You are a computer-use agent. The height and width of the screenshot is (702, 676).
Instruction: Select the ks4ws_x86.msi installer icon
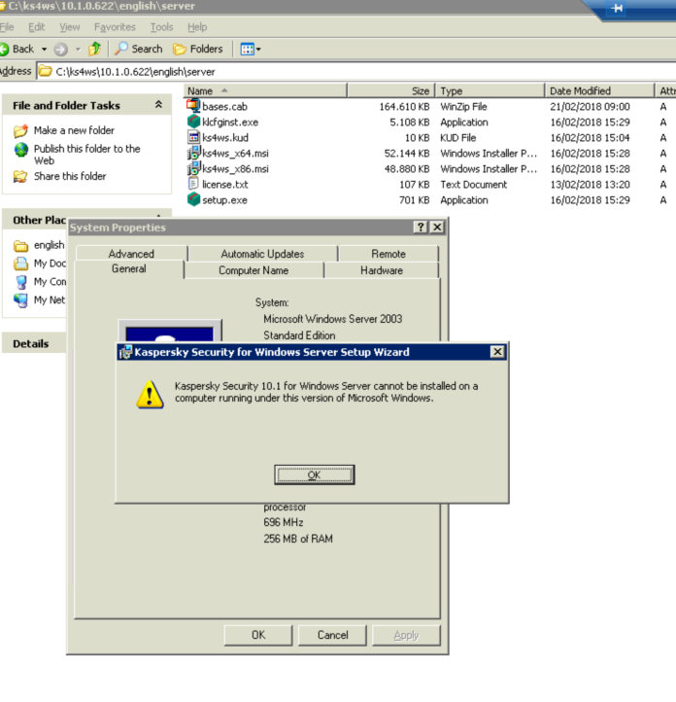pyautogui.click(x=193, y=168)
